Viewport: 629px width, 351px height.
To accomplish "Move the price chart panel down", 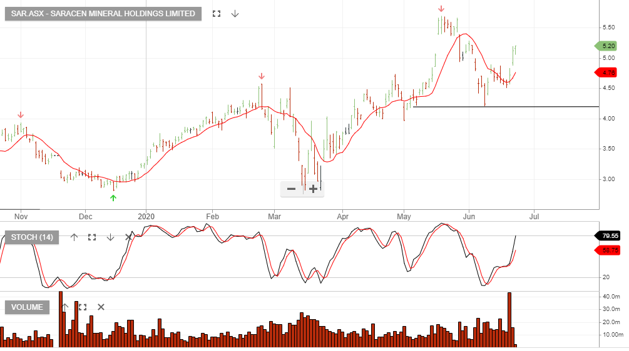I will coord(235,14).
